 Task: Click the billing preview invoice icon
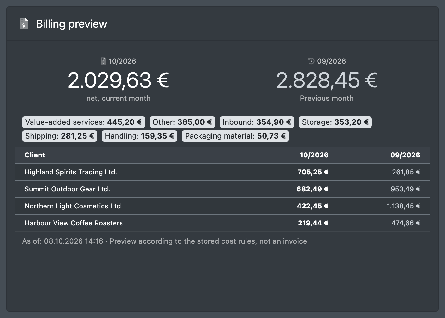(24, 24)
